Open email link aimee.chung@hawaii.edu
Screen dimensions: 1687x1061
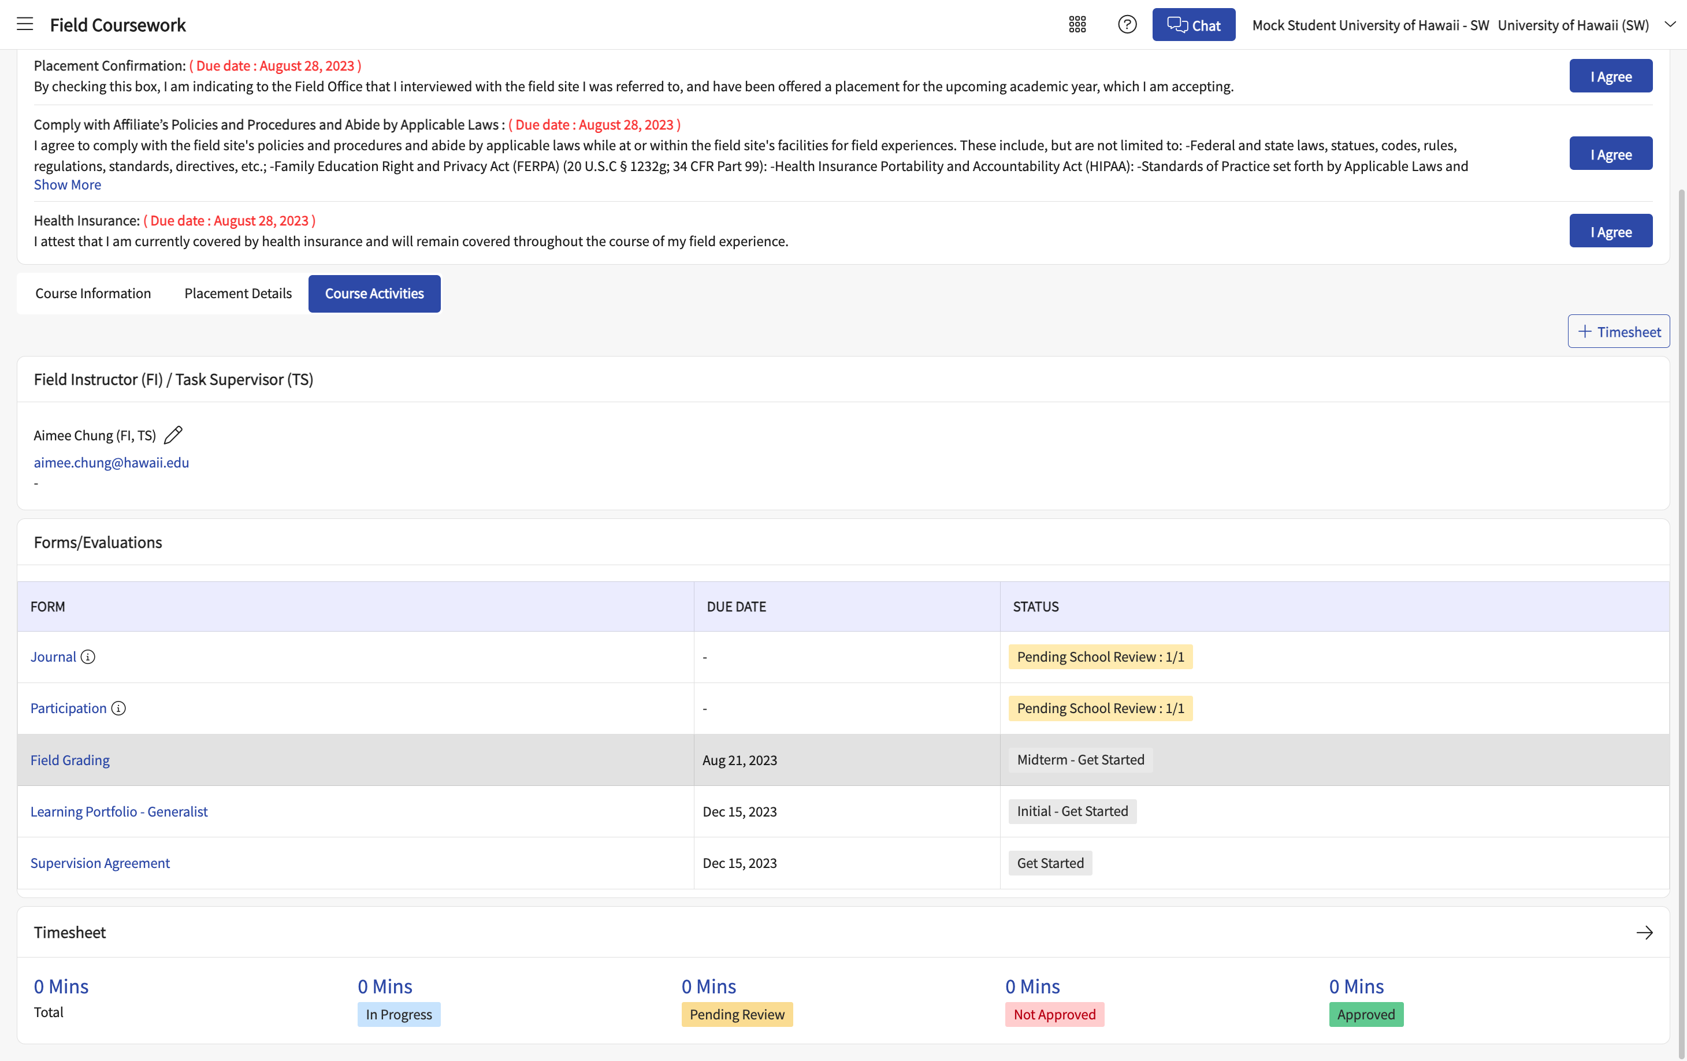112,462
